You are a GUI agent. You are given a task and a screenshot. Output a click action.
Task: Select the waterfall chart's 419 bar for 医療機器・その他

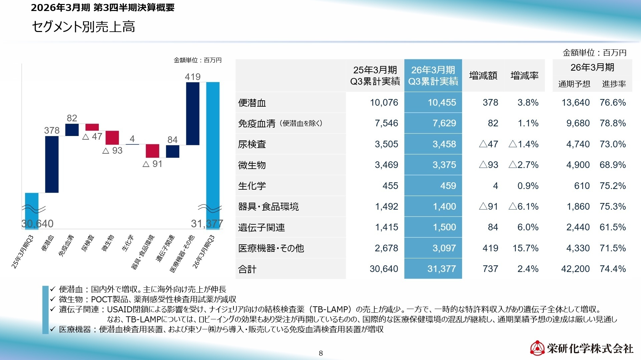193,113
